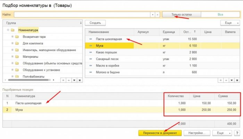Click the Возвратная тара folder icon
The width and height of the screenshot is (243, 139).
click(17, 37)
